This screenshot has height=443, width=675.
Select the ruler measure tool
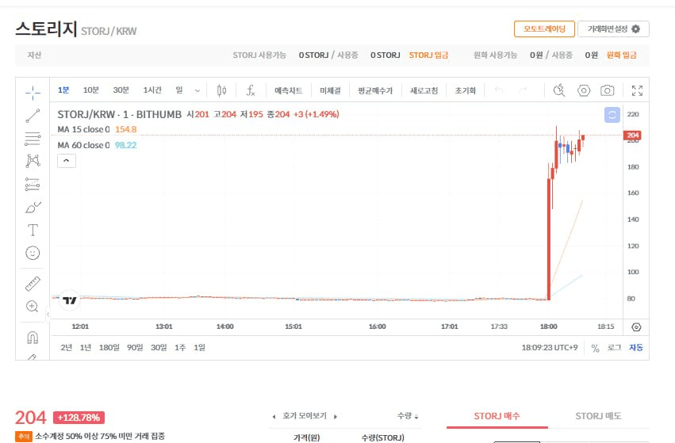(33, 284)
